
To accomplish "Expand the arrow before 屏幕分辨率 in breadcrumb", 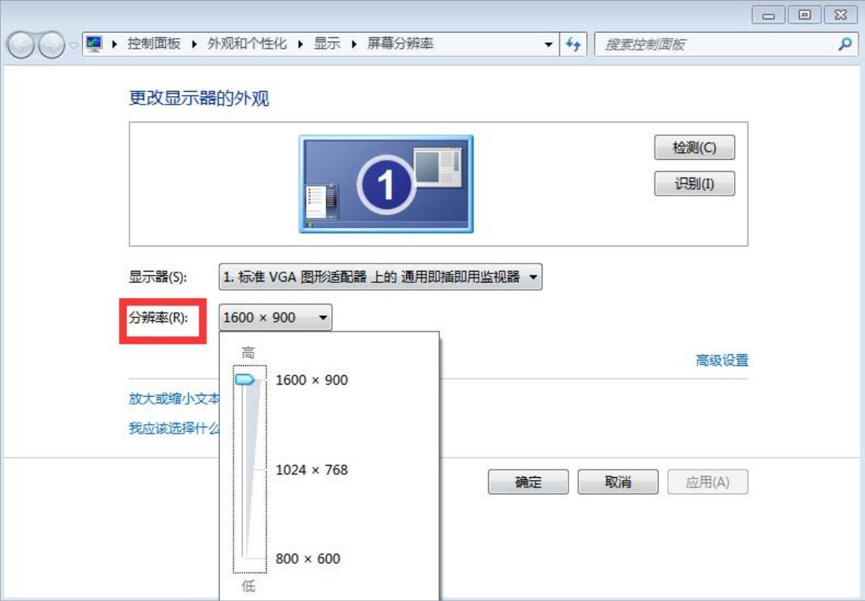I will point(354,44).
